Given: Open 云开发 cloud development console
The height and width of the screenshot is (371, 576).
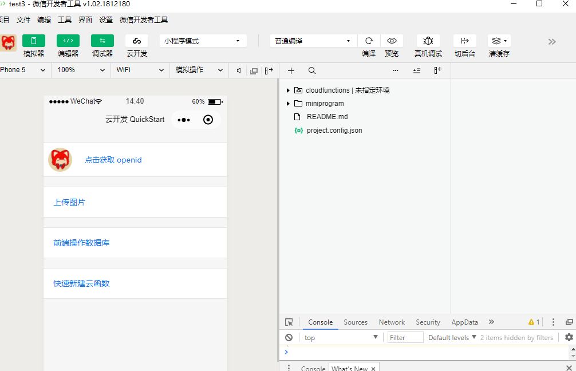Looking at the screenshot, I should [137, 41].
